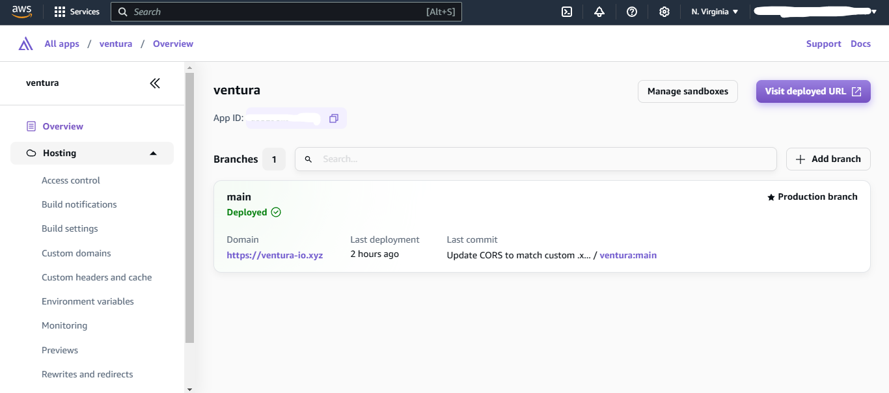Screen dimensions: 889x393
Task: Open Custom headers and cache
Action: (x=97, y=277)
